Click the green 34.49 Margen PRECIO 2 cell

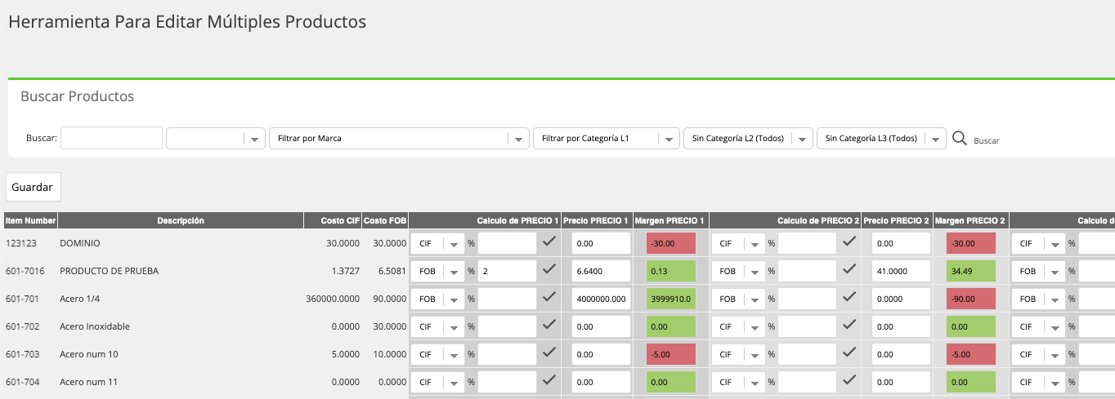pos(971,271)
